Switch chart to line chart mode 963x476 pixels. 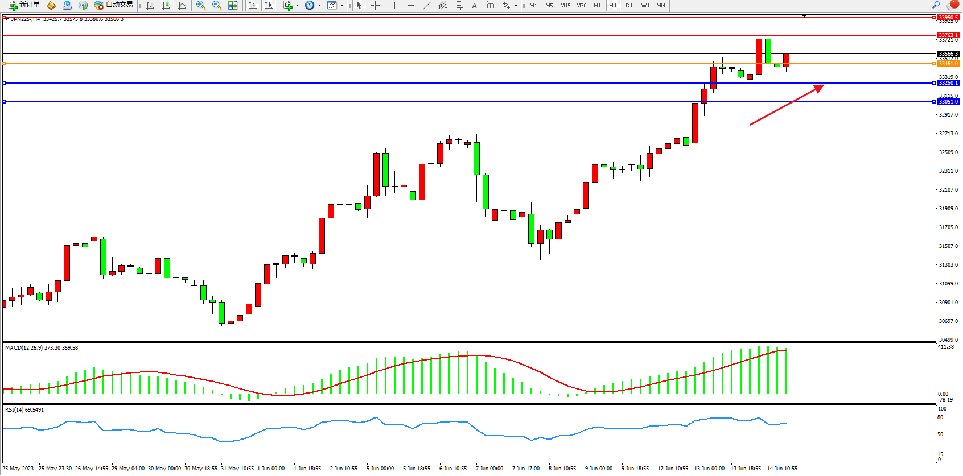pos(182,5)
